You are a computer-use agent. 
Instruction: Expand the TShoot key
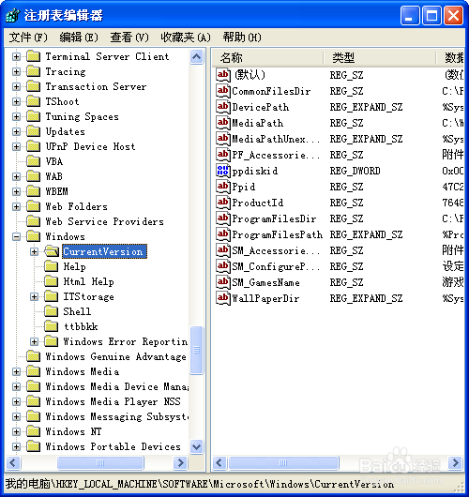[x=16, y=102]
